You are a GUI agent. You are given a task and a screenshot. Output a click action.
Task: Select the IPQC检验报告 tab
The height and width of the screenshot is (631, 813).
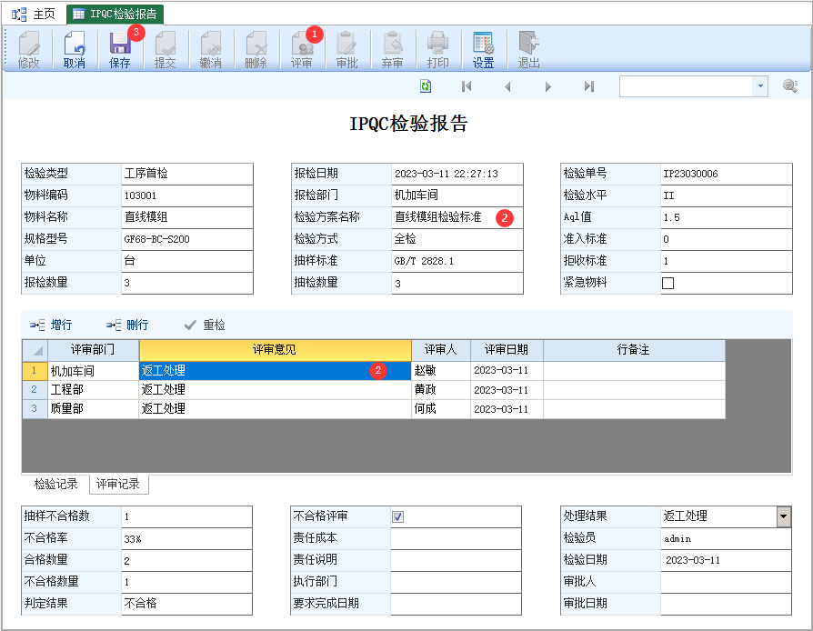(x=115, y=14)
